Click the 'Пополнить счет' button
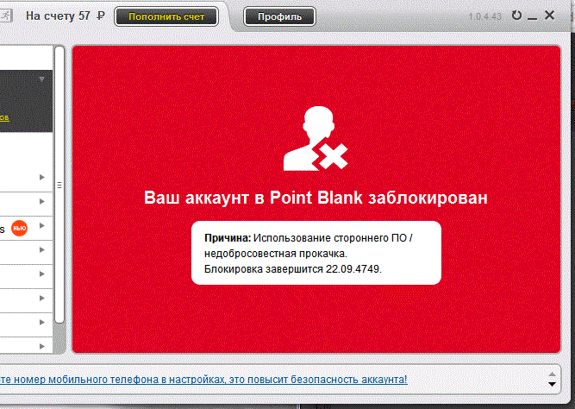Image resolution: width=575 pixels, height=409 pixels. [166, 16]
